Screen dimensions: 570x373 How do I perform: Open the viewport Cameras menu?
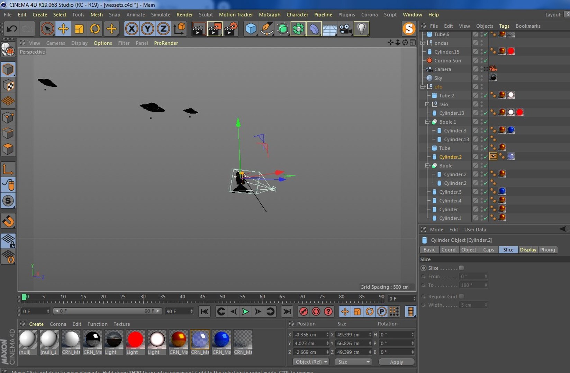point(56,43)
